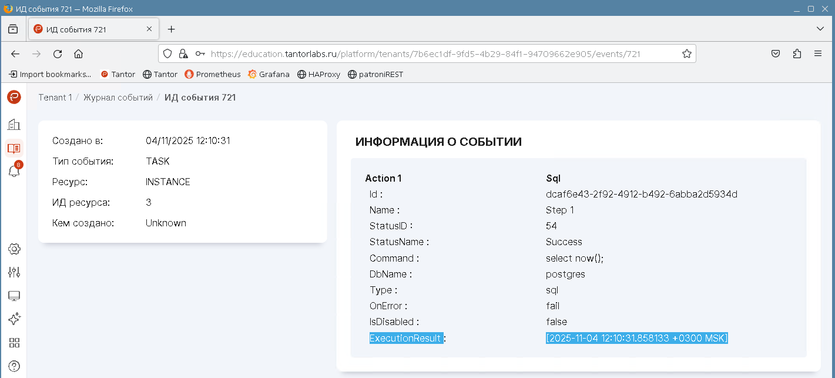Bookmark this page with star icon

coord(686,53)
